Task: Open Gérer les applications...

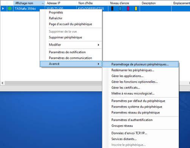Action: 141,76
